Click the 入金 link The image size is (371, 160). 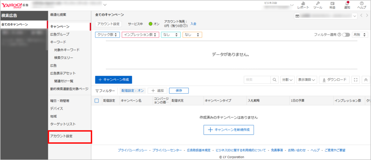[193, 24]
